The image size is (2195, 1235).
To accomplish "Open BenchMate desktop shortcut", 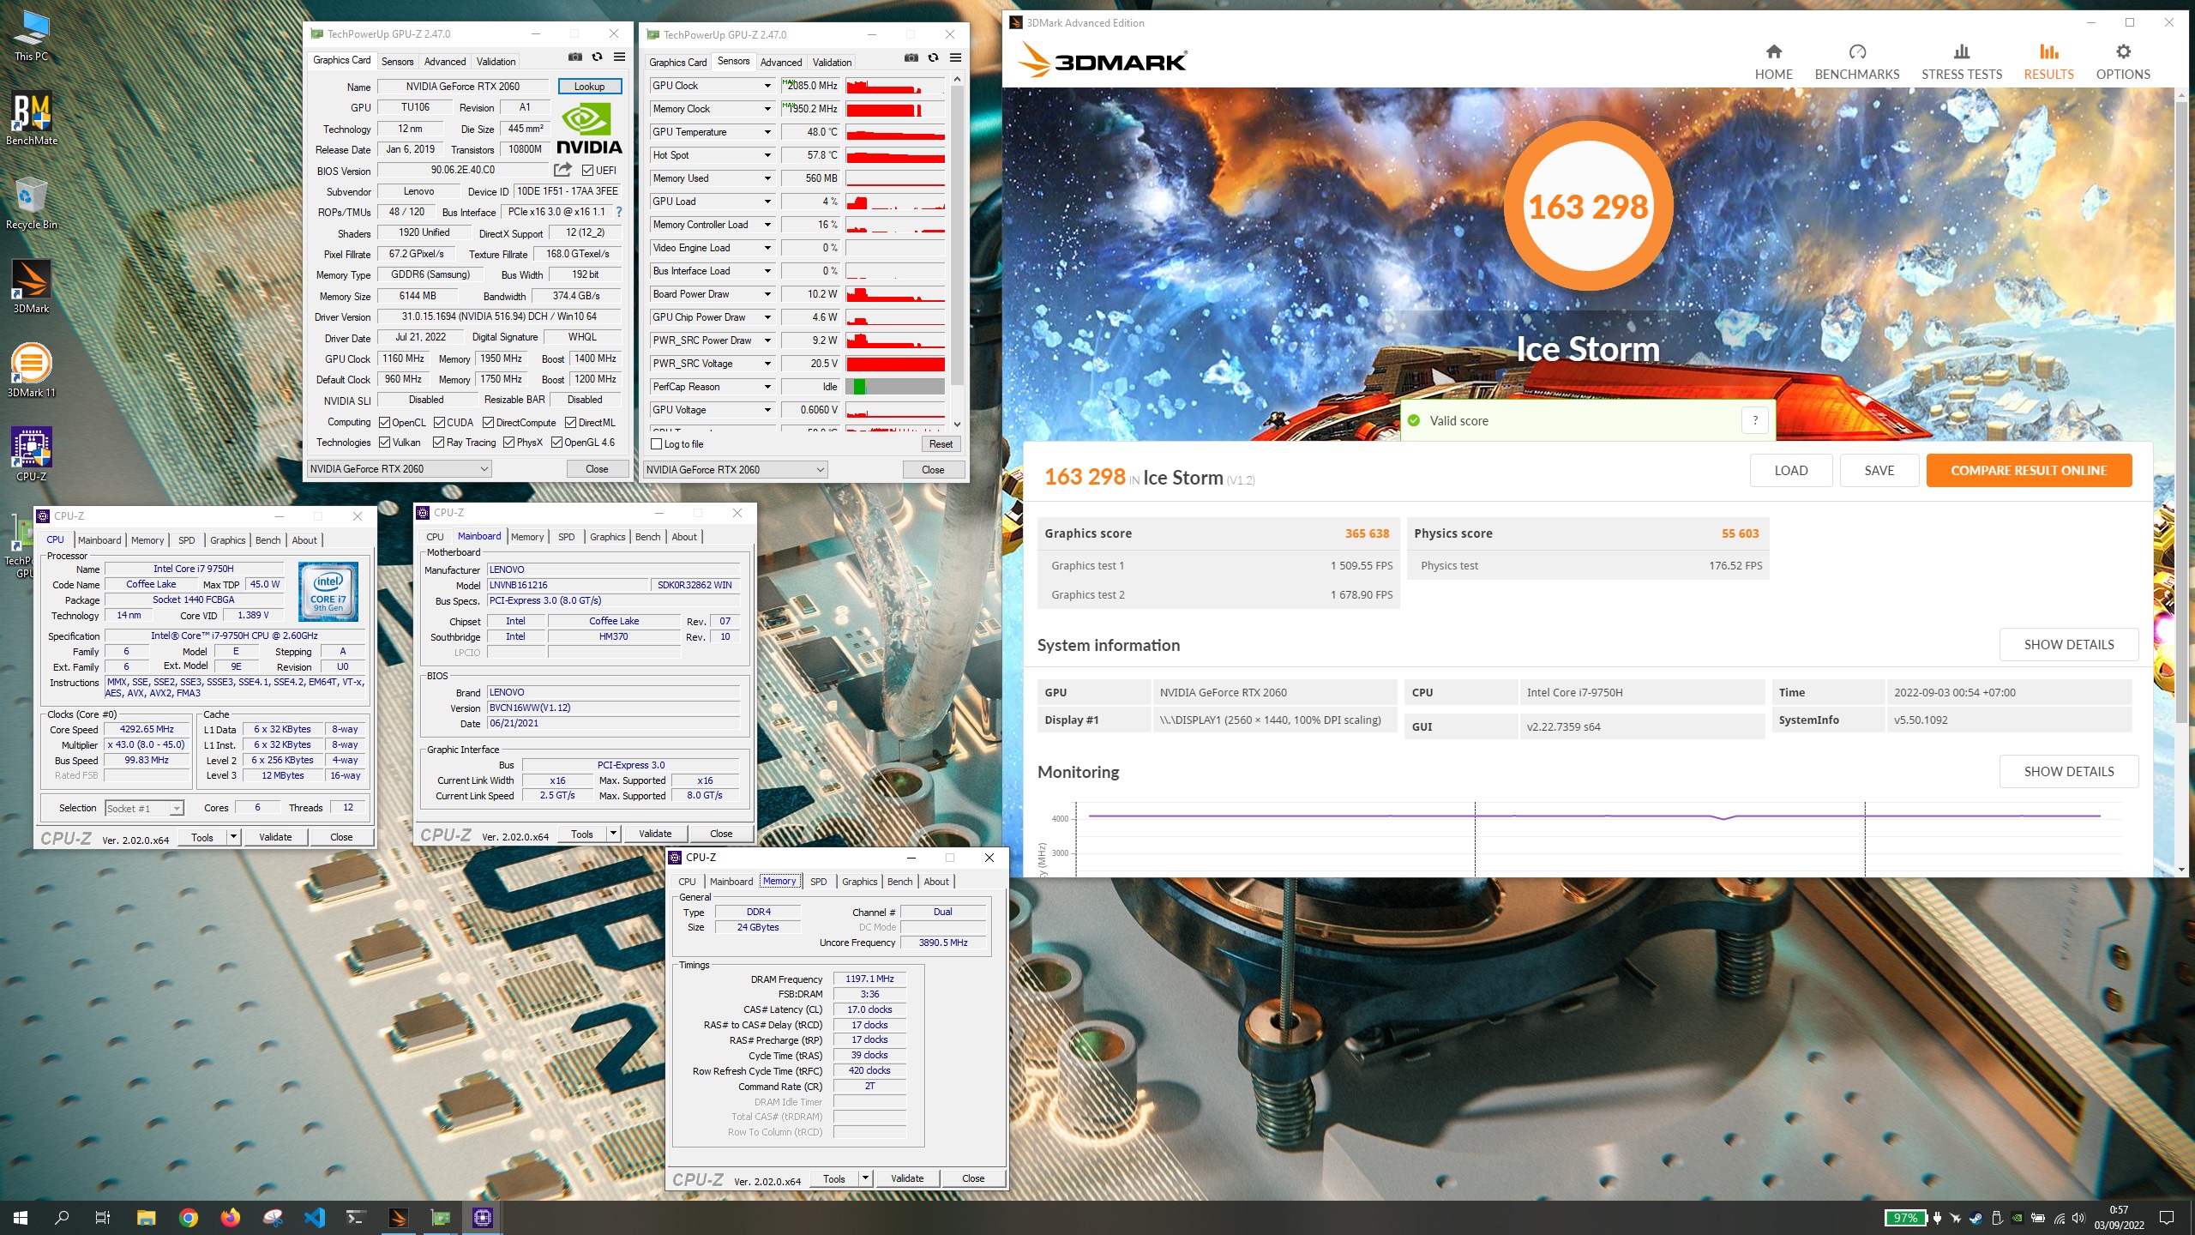I will pyautogui.click(x=32, y=119).
